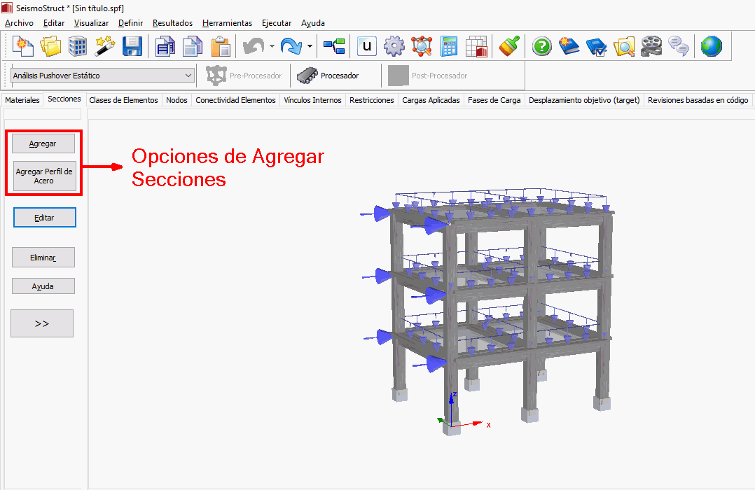Open Vínculos Internos tab
Screen dimensions: 755x490
(312, 100)
